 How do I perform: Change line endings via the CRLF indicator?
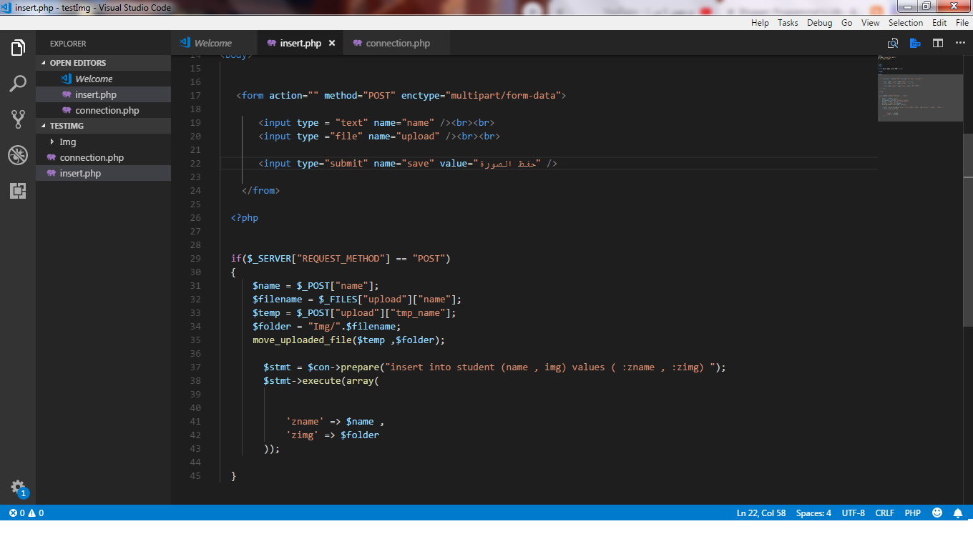click(884, 513)
